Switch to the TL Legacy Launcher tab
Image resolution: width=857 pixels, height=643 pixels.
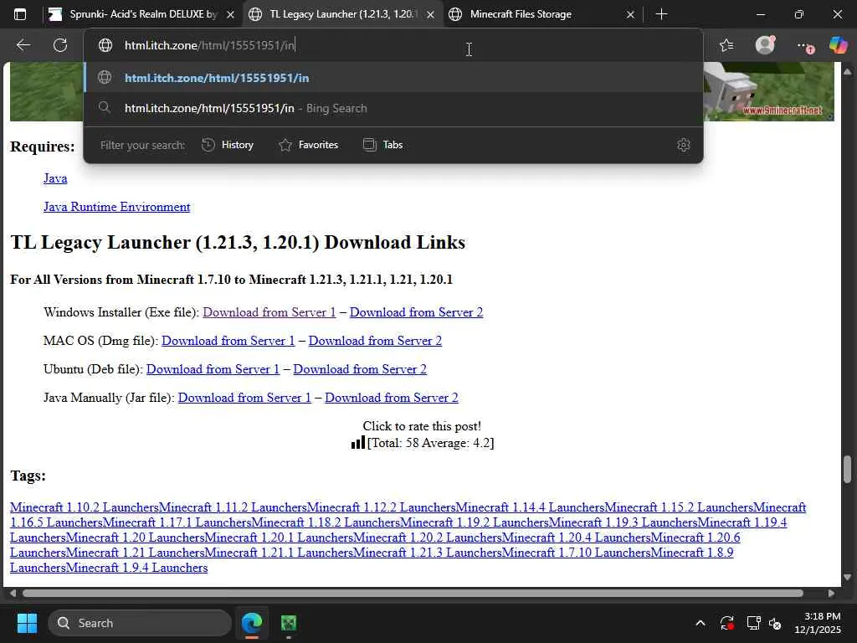pos(341,14)
